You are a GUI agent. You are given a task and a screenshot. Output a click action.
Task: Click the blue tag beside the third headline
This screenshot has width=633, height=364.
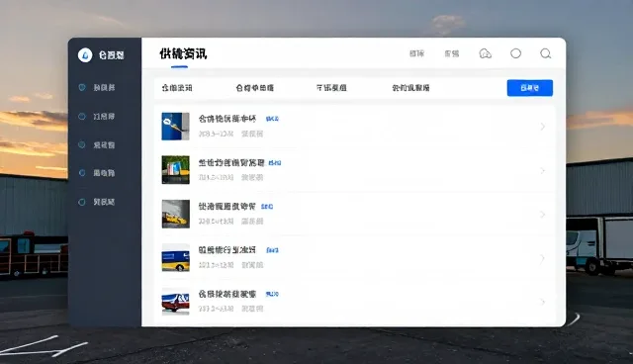267,207
